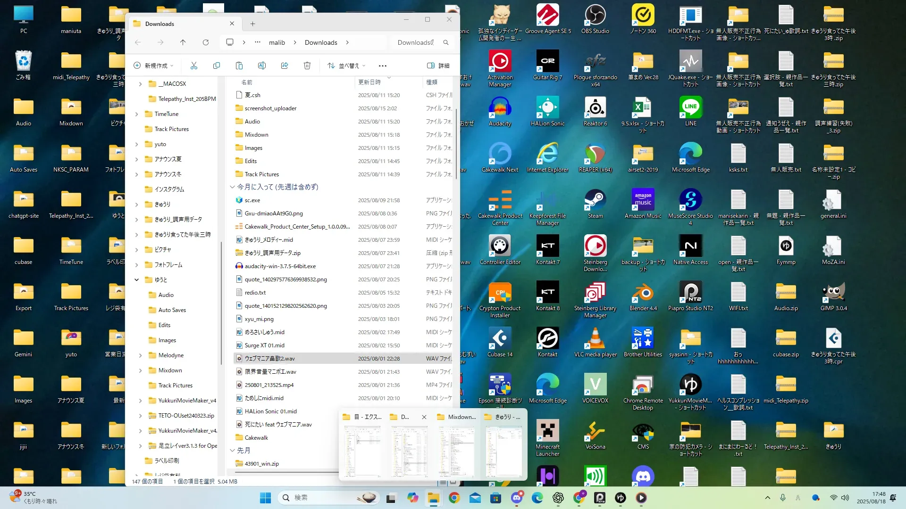Screen dimensions: 906x509
Task: Open the 並べ替え sort dropdown
Action: tap(347, 66)
